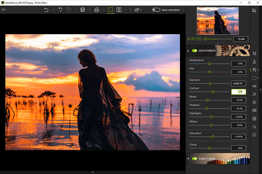Redo the last undone edit
Screen dimensions: 262x174
[69, 10]
